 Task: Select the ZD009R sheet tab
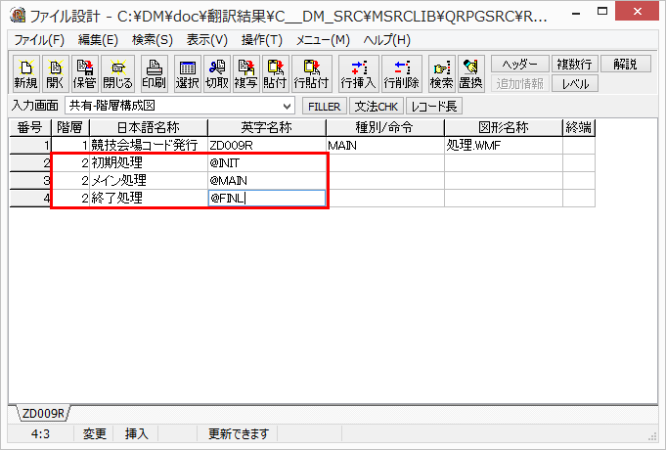coord(43,414)
